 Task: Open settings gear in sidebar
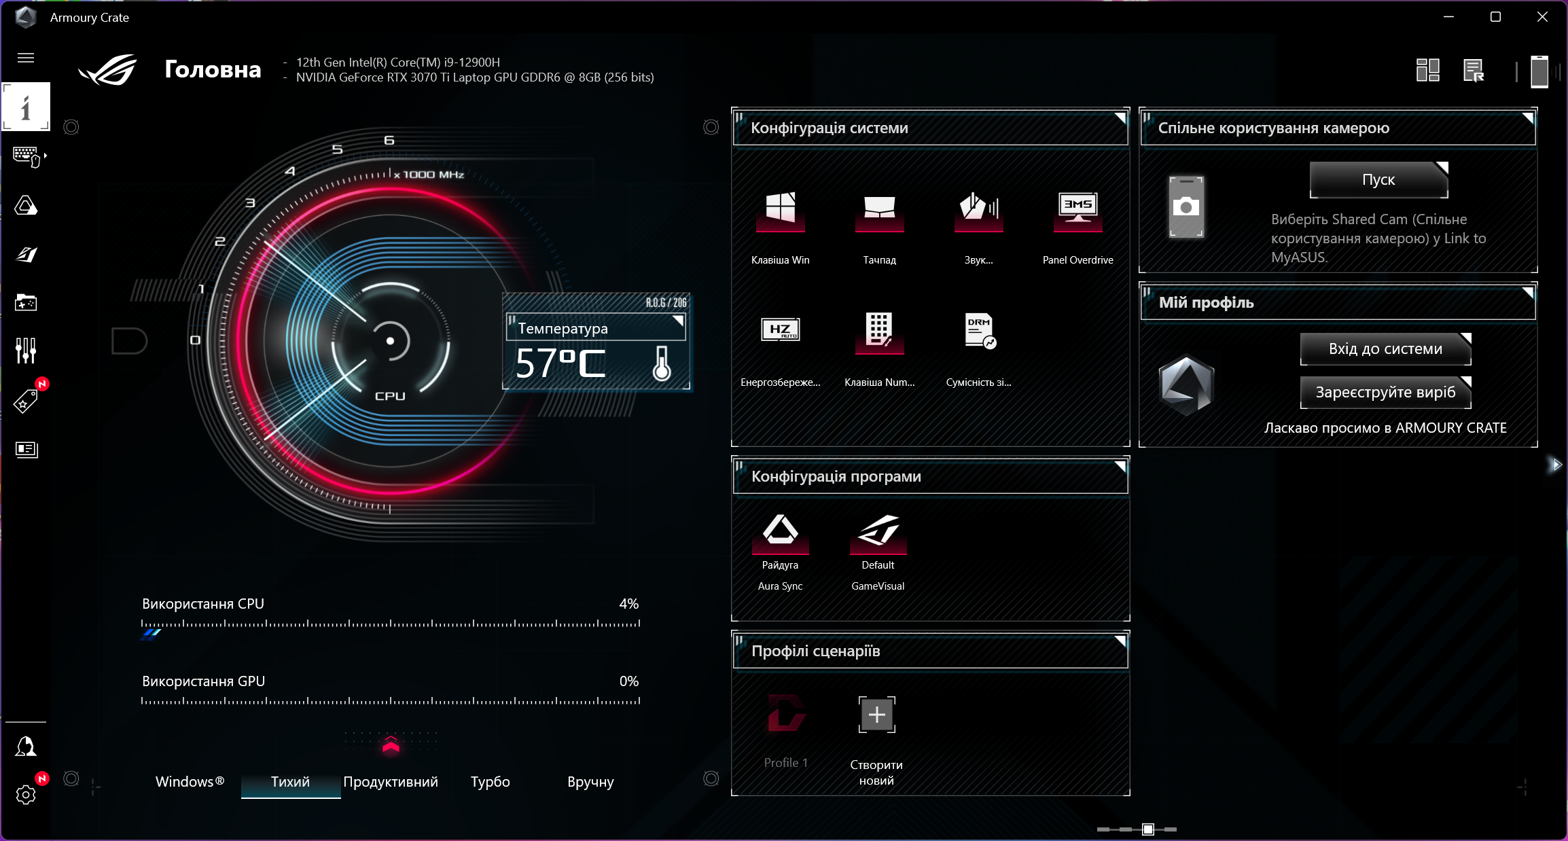click(26, 794)
